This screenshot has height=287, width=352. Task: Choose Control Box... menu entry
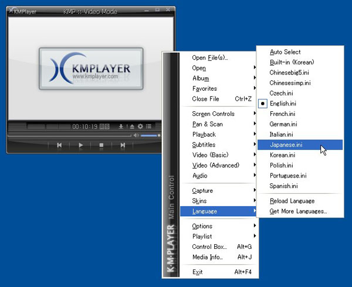[219, 247]
